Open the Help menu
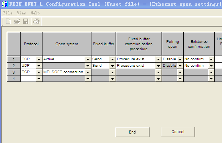Image resolution: width=222 pixels, height=143 pixels. coord(35,13)
